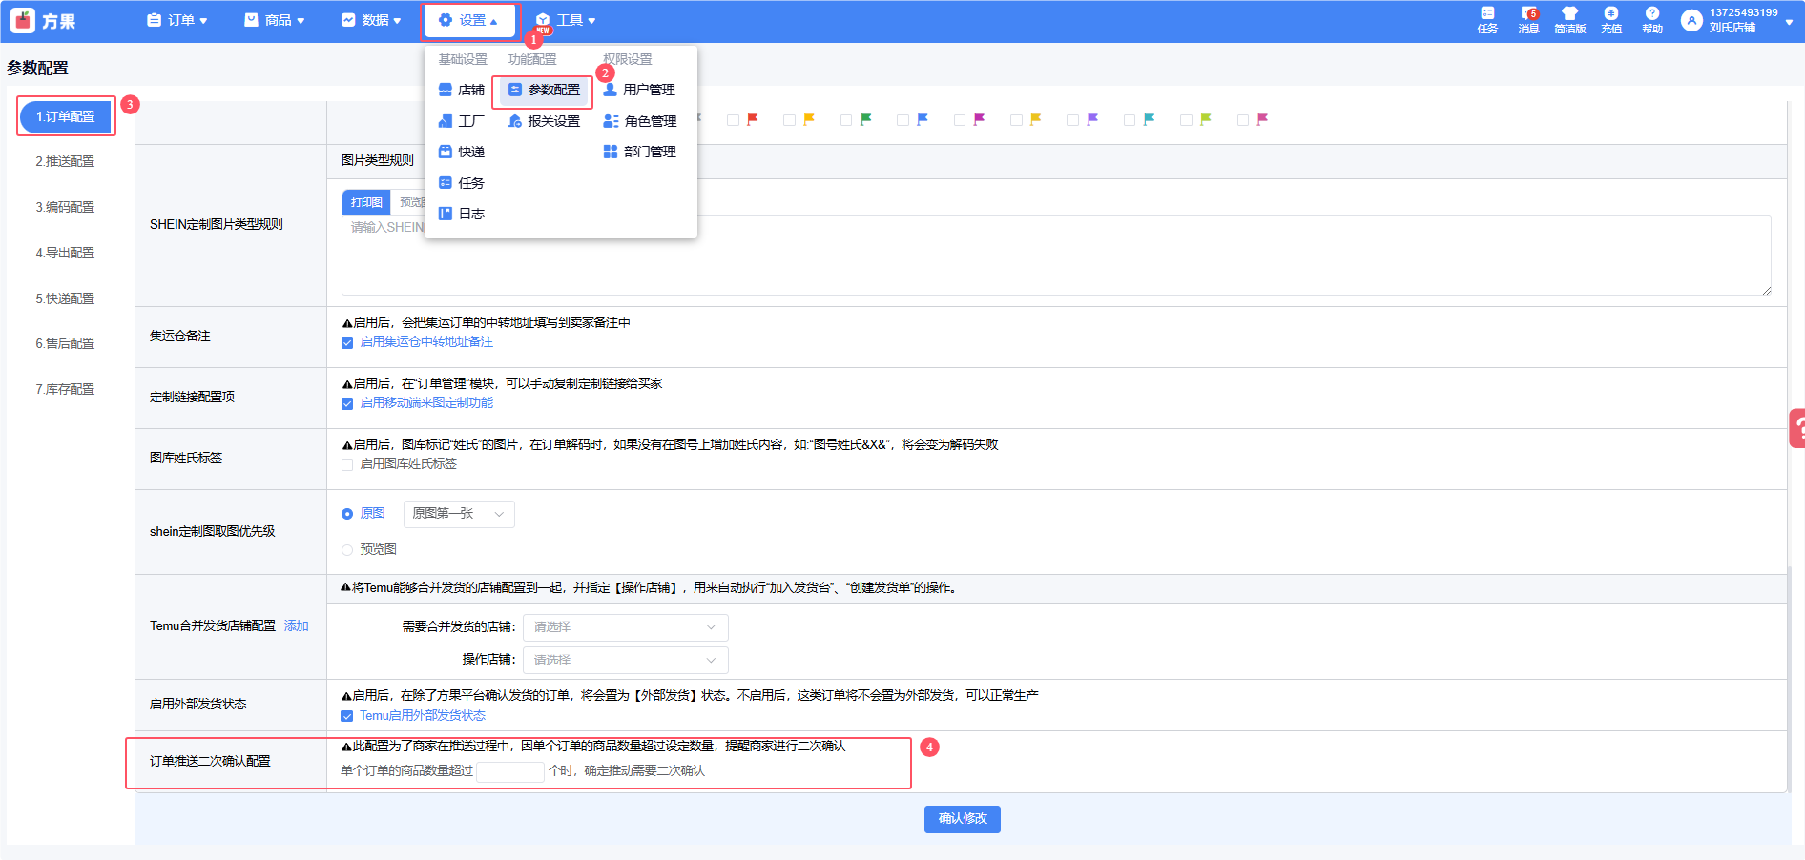Open 用户管理 in 权限设置
The height and width of the screenshot is (860, 1805).
639,90
